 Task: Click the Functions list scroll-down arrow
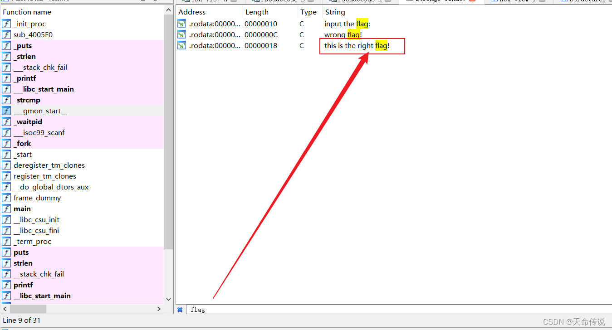[x=168, y=299]
